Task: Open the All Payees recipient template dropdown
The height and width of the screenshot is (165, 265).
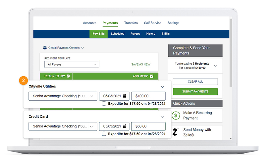Action: (x=72, y=65)
